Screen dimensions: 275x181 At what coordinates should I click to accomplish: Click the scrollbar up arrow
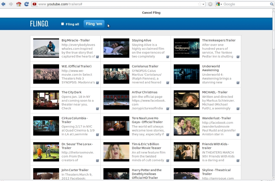[273, 10]
